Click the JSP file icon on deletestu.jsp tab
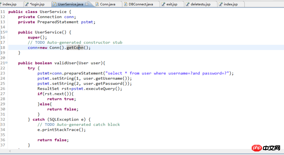This screenshot has width=284, height=155. (x=189, y=4)
